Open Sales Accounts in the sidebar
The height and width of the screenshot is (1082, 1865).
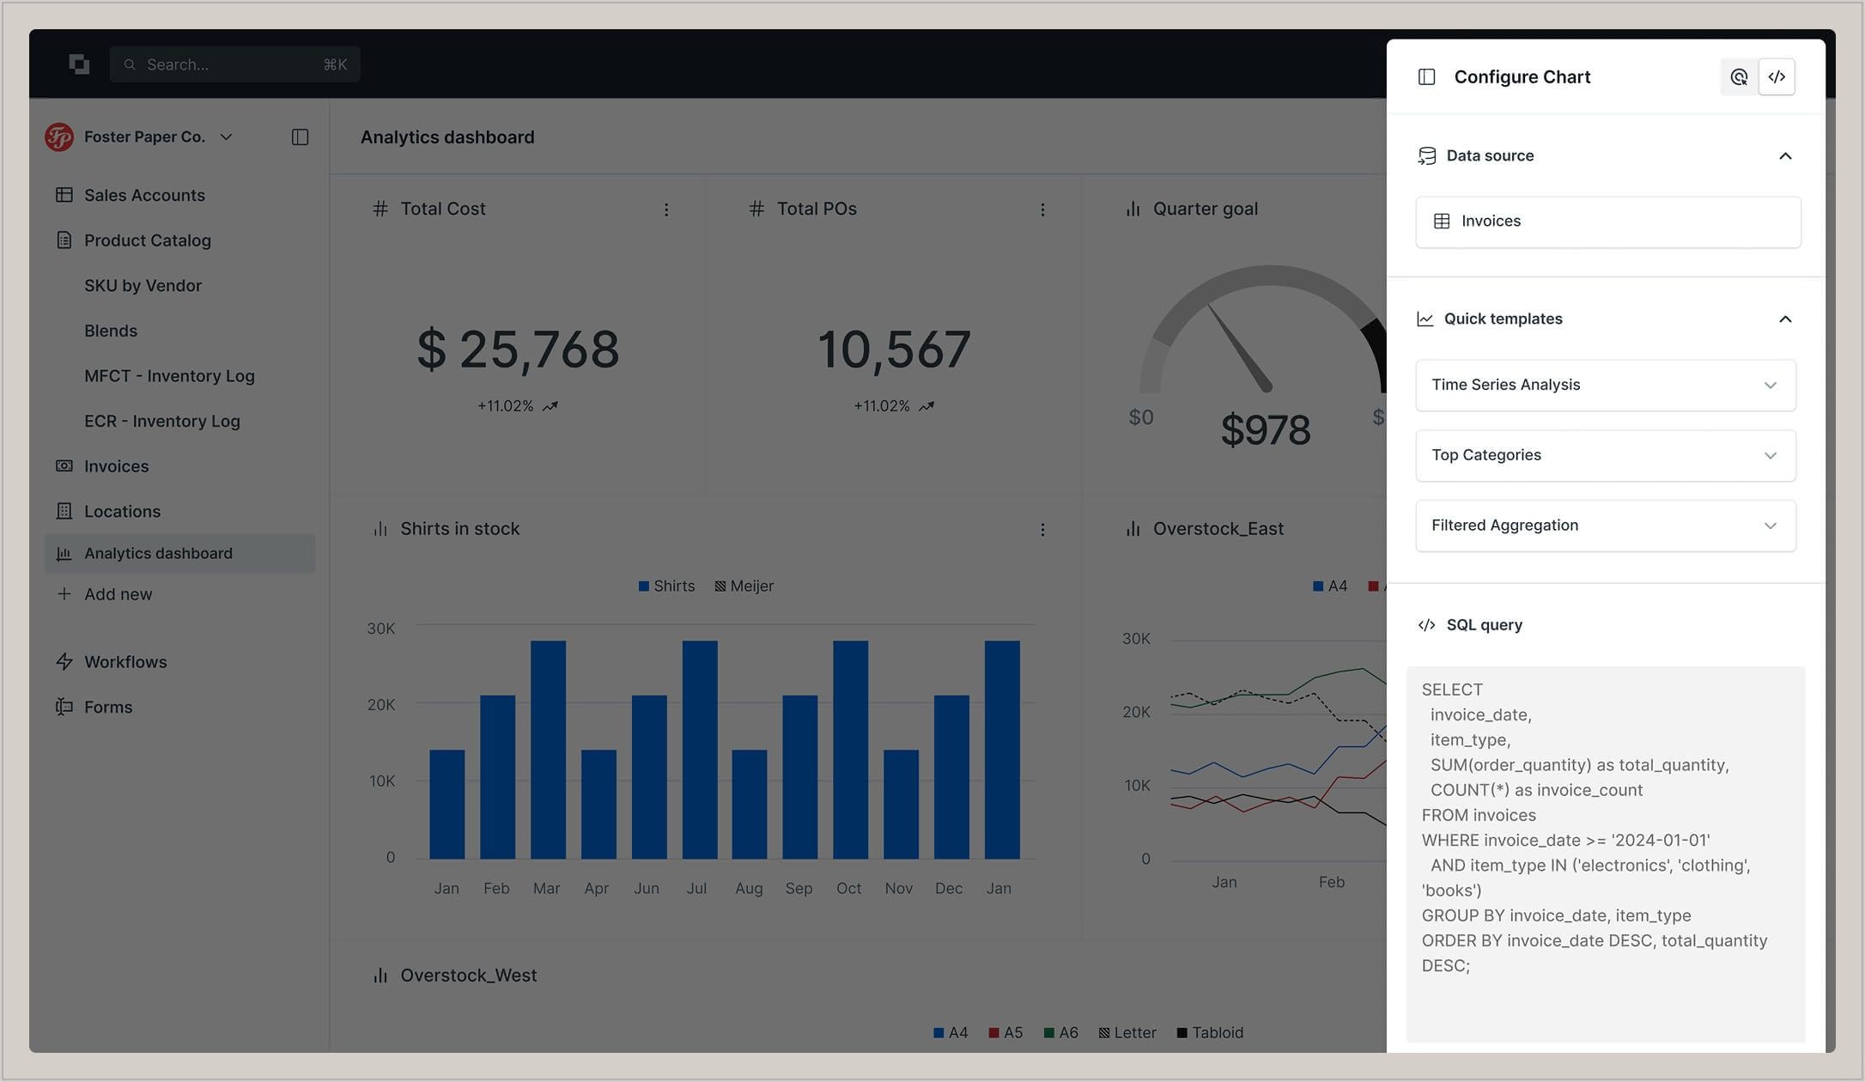(144, 196)
